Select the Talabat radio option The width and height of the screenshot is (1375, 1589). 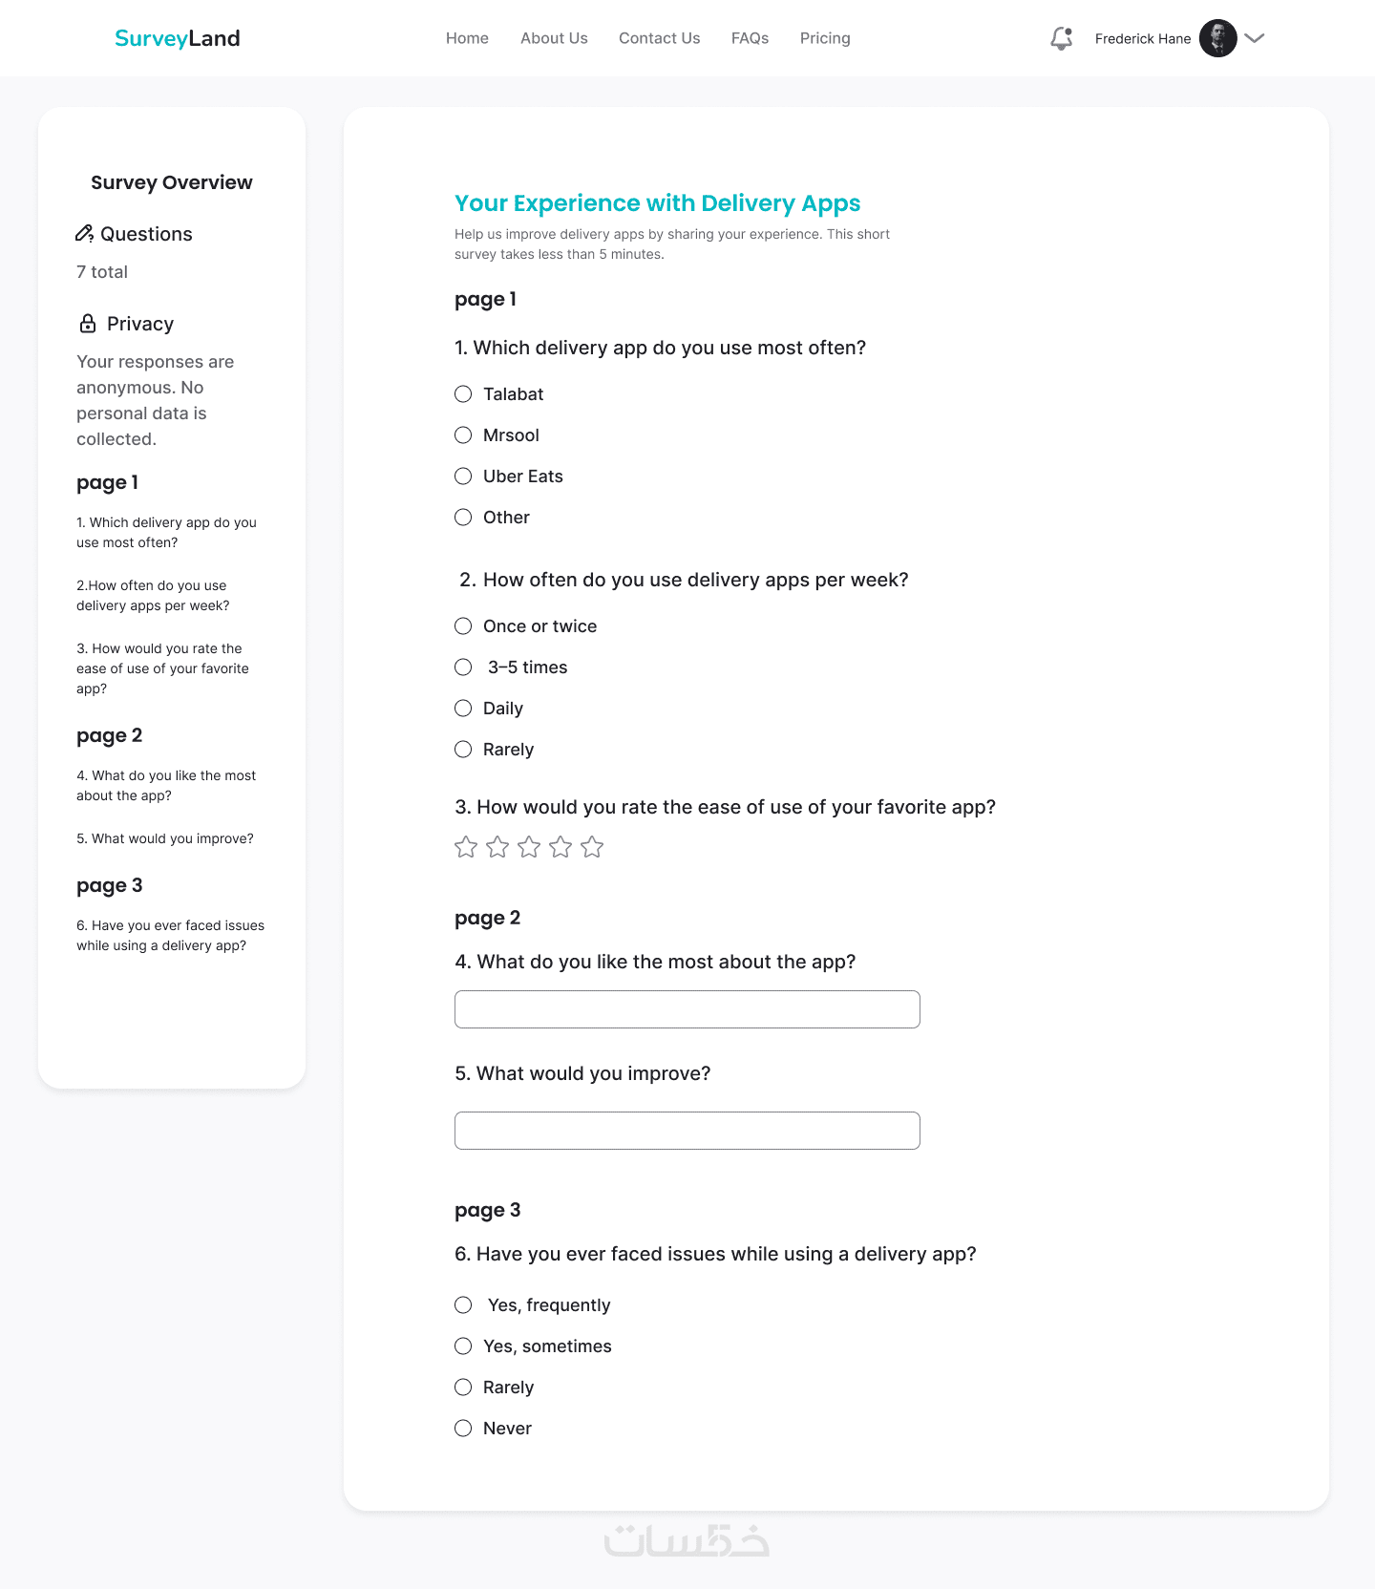[x=463, y=394]
